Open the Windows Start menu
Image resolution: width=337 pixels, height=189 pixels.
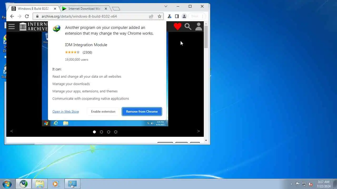pyautogui.click(x=7, y=184)
